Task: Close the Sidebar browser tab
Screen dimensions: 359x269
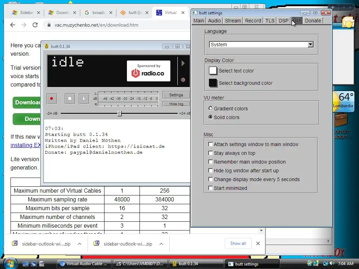Action: tap(39, 13)
